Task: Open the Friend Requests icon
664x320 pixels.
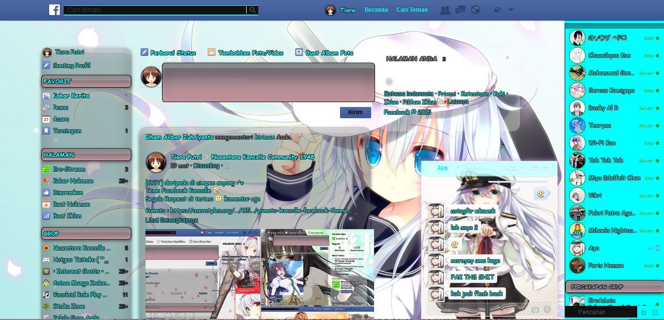Action: pyautogui.click(x=444, y=10)
